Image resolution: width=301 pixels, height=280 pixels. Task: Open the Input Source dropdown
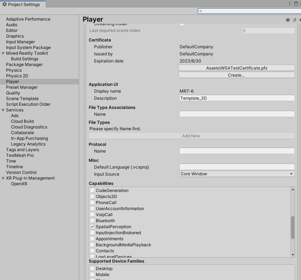[237, 174]
